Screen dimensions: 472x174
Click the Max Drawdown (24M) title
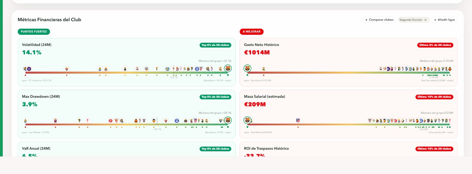[x=41, y=96]
